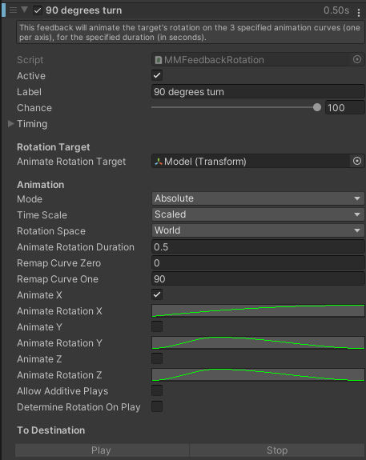Open the Script field object picker

pyautogui.click(x=357, y=59)
